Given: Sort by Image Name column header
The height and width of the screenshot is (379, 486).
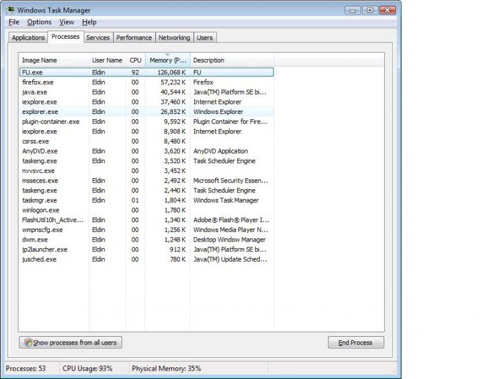Looking at the screenshot, I should [x=54, y=60].
